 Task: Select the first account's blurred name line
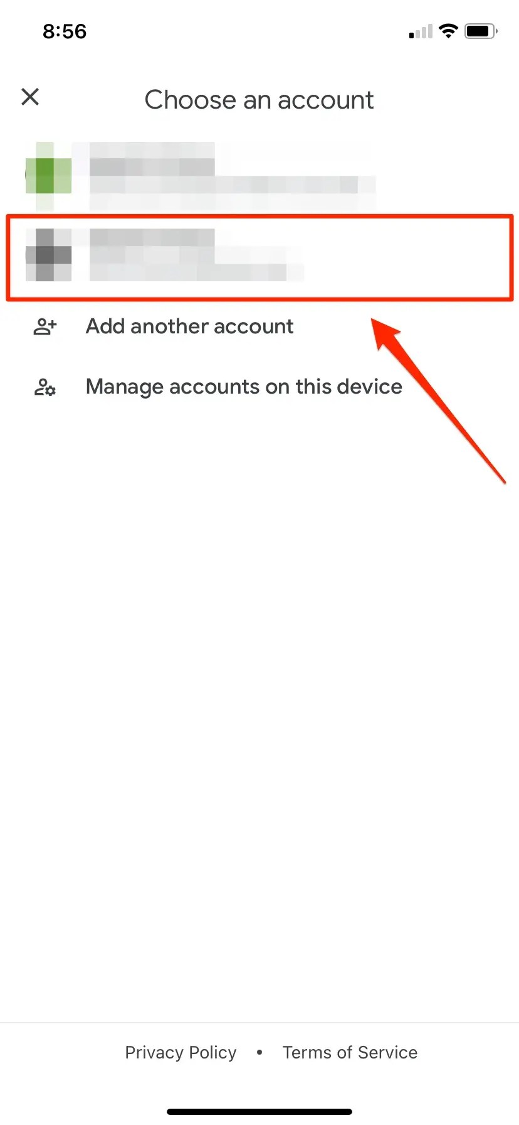coord(152,159)
